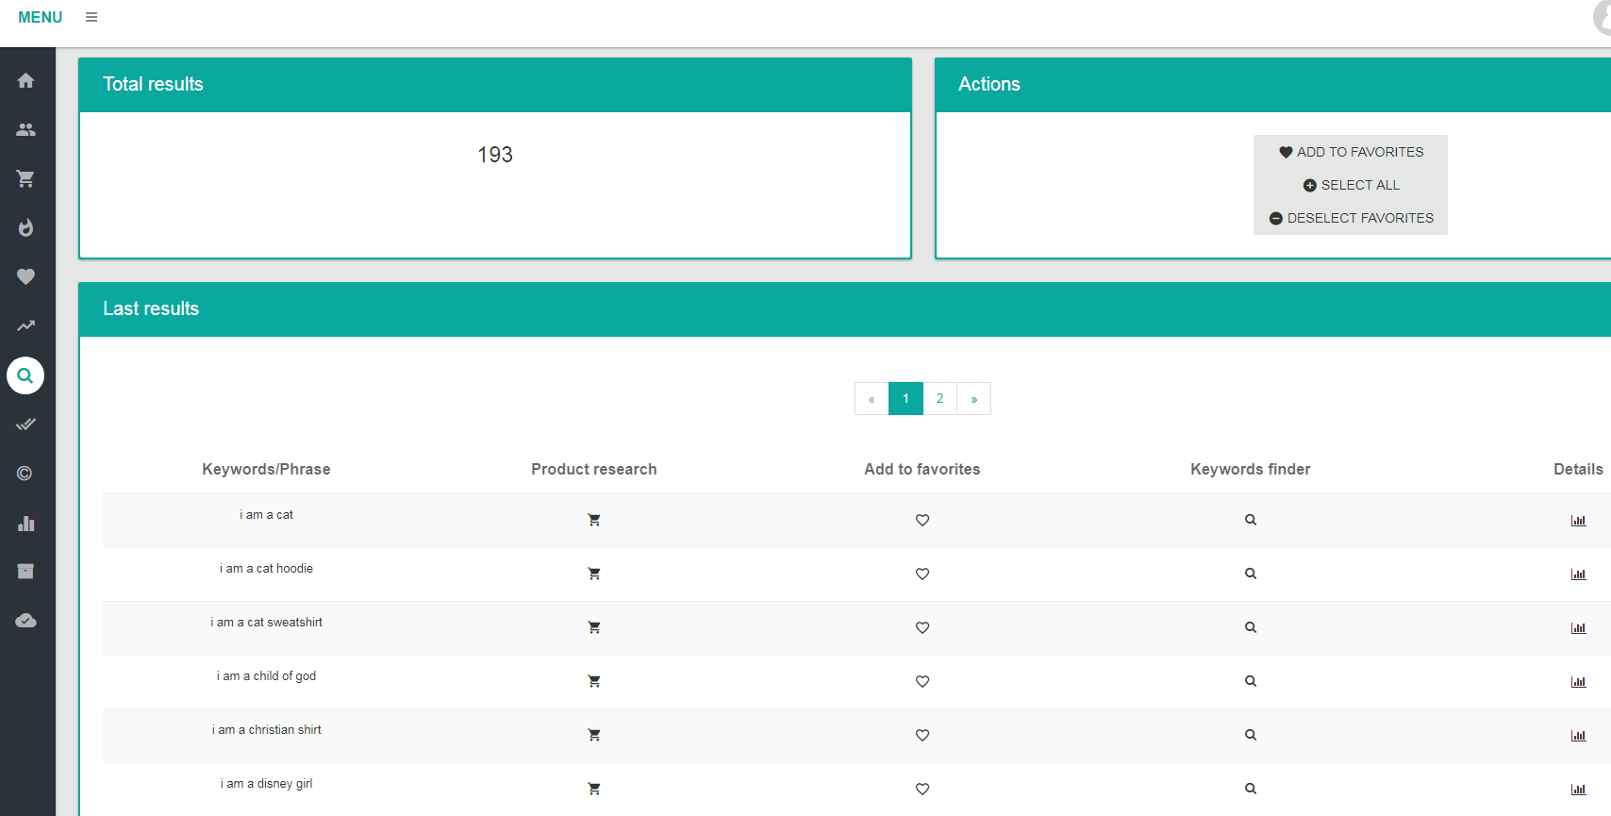Click the MENU label
The image size is (1611, 816).
coord(41,17)
